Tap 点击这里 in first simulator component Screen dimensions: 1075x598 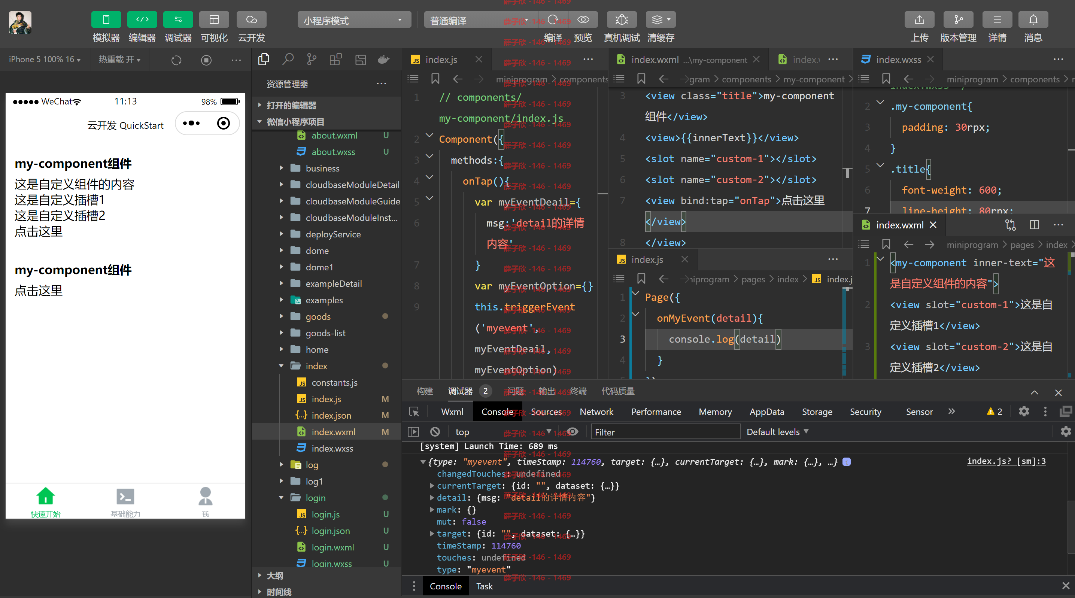click(39, 232)
